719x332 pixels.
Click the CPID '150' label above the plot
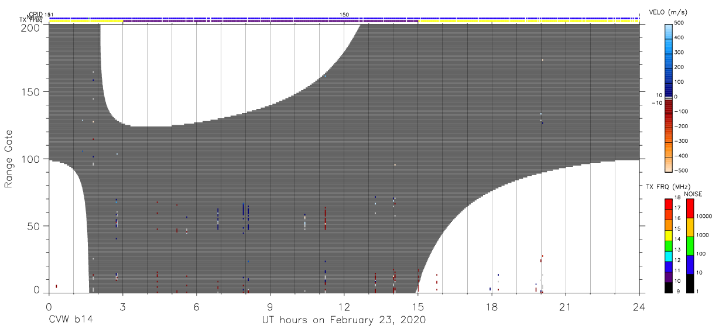pyautogui.click(x=344, y=14)
